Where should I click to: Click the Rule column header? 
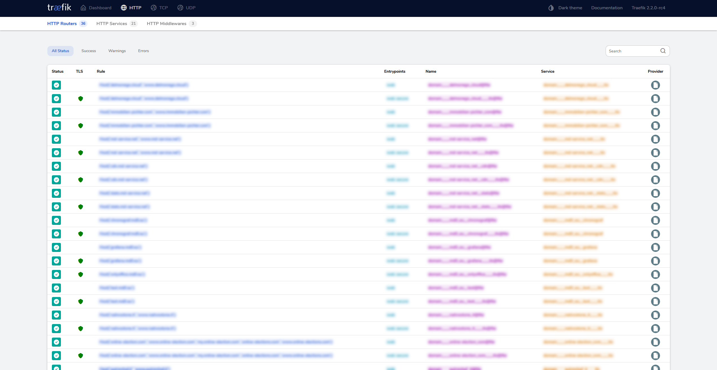click(101, 71)
